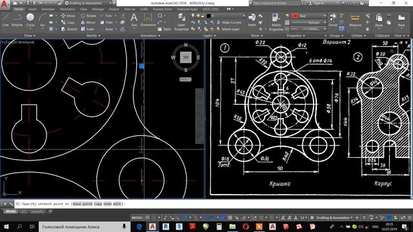Viewport: 413px width, 232px height.
Task: Expand the Block panel
Action: click(257, 35)
